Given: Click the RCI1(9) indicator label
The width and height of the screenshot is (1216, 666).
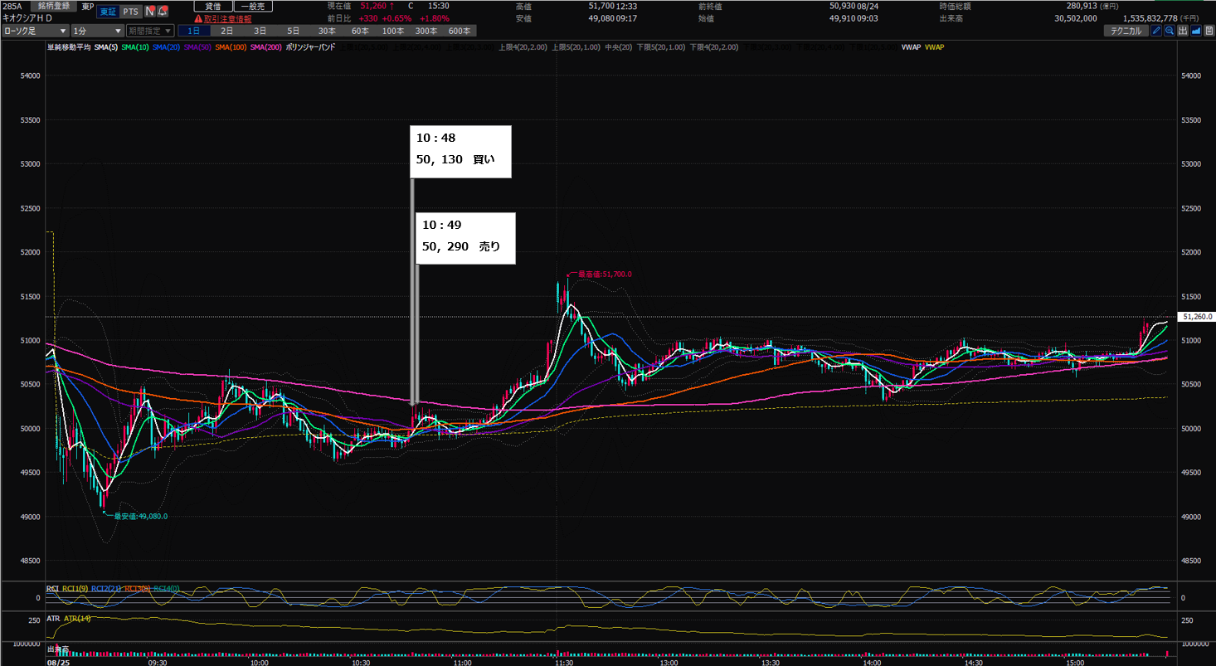Looking at the screenshot, I should pyautogui.click(x=75, y=589).
